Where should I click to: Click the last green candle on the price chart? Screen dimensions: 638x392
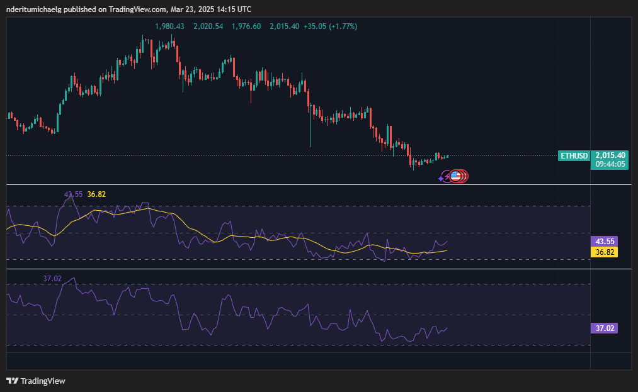point(448,156)
